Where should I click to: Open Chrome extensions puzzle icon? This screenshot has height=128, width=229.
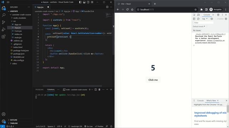tap(201, 10)
